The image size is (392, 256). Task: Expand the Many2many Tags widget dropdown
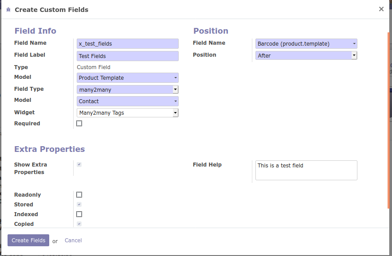point(128,113)
